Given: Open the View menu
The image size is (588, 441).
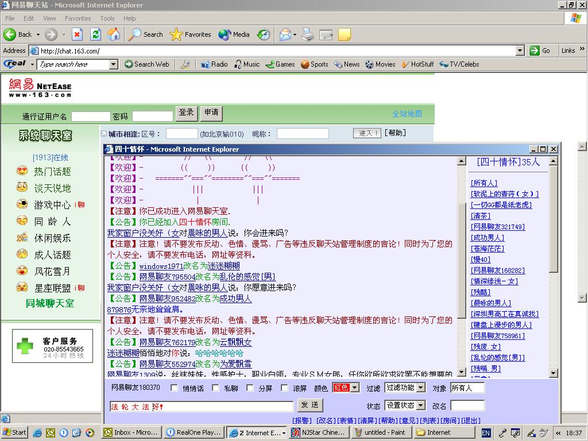Looking at the screenshot, I should click(x=49, y=18).
